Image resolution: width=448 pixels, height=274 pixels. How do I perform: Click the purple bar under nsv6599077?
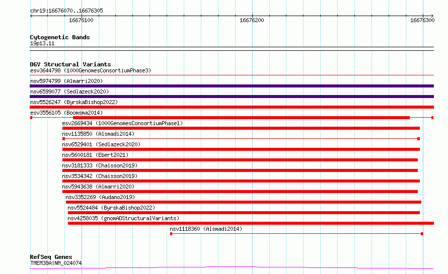click(x=232, y=97)
